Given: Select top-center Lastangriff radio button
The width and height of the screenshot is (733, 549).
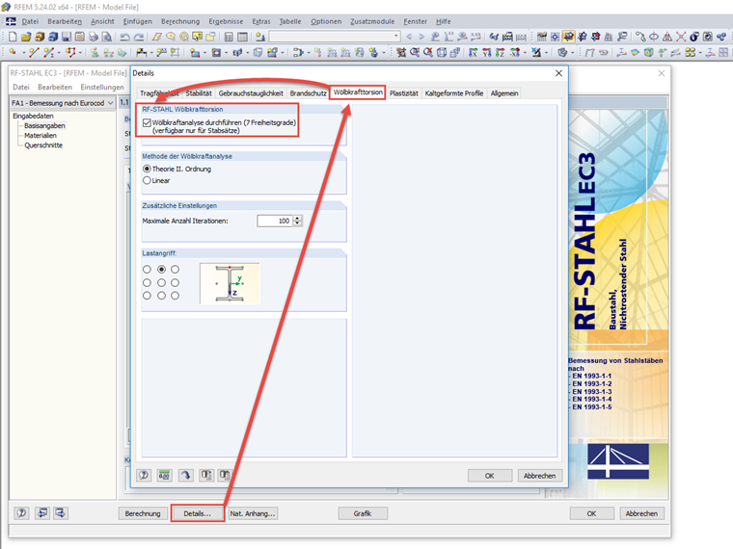Looking at the screenshot, I should pyautogui.click(x=161, y=270).
